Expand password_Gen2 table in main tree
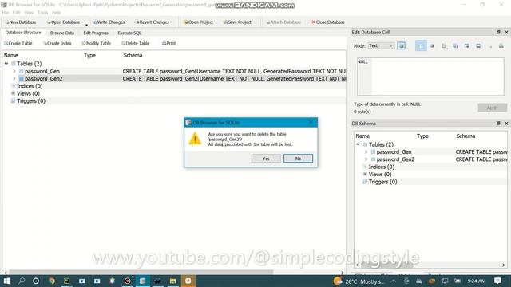 click(14, 78)
